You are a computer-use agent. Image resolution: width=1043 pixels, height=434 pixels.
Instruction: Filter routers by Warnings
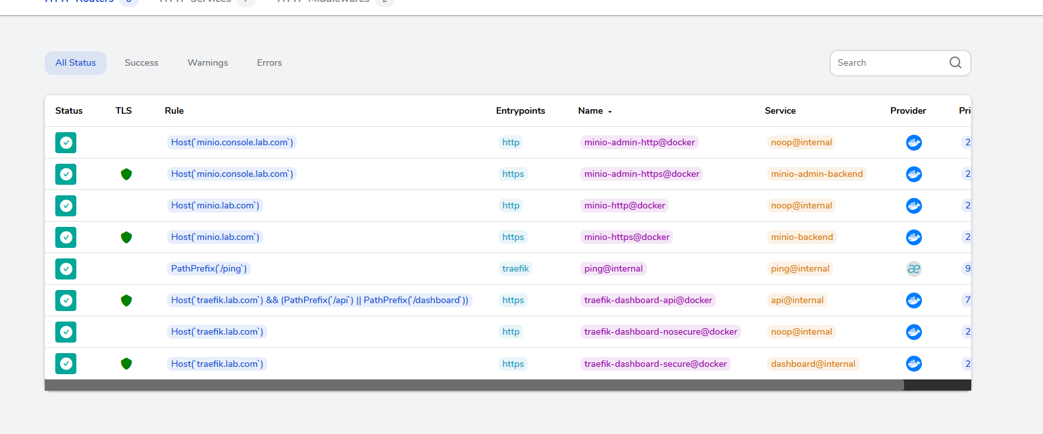(x=208, y=63)
